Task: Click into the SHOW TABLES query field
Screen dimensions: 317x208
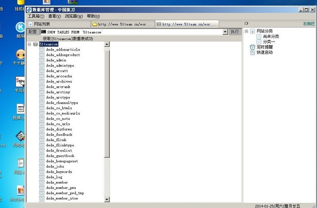Action: 131,32
